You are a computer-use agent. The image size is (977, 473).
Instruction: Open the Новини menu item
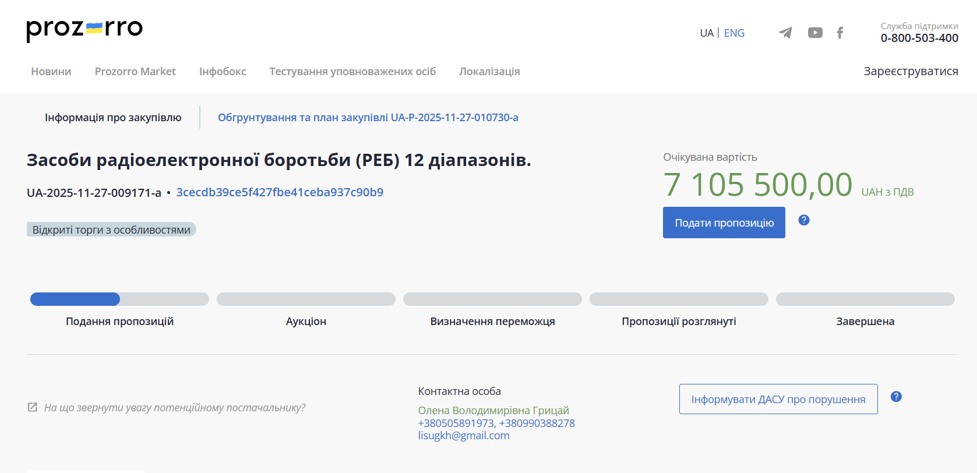[51, 72]
